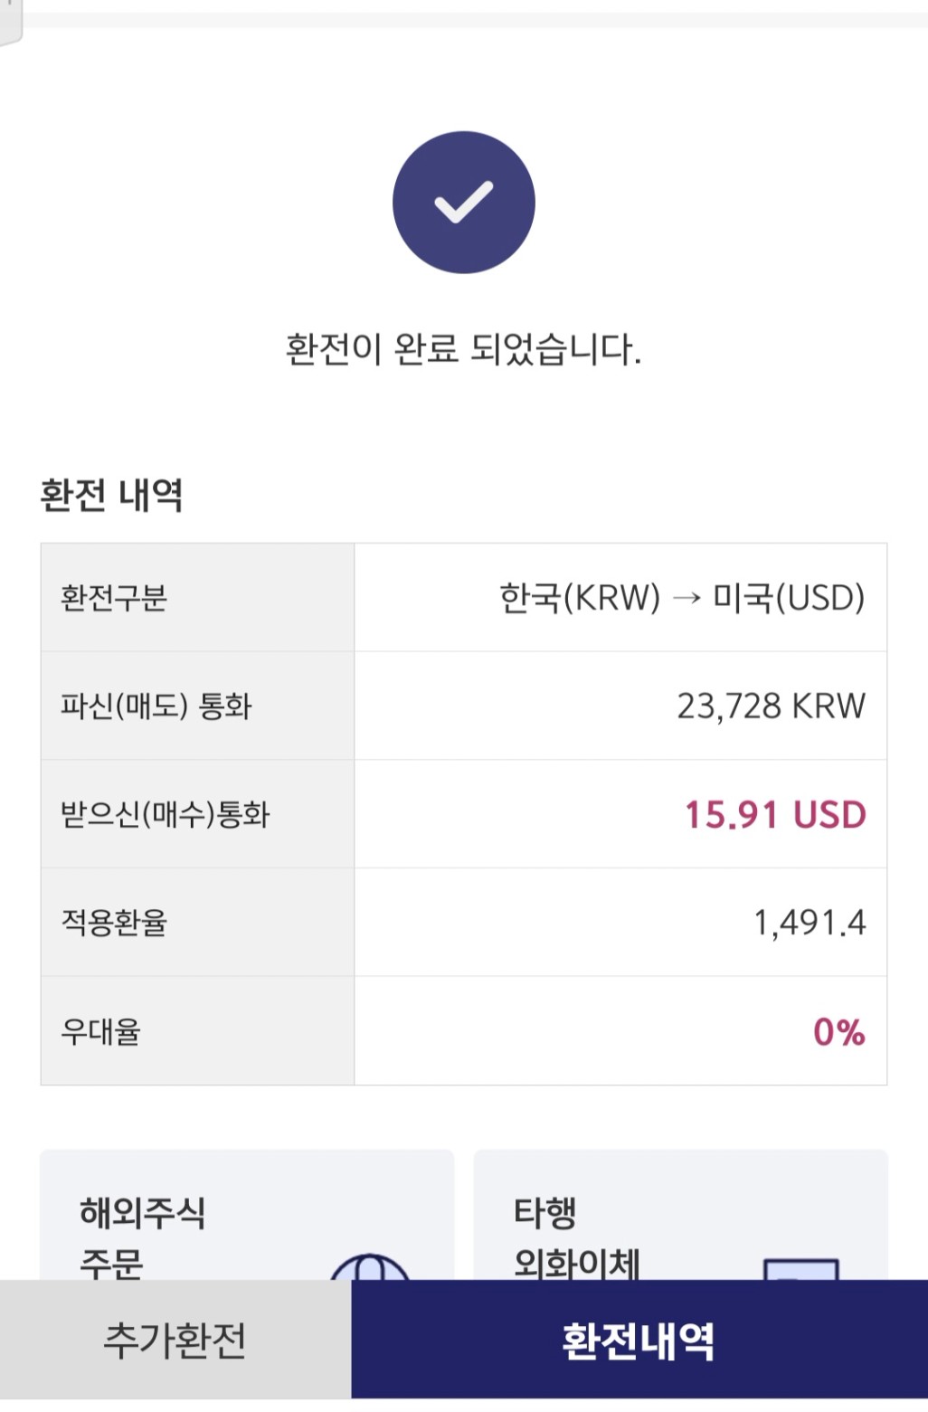This screenshot has width=928, height=1412.
Task: Select the 파신(매도) 통화 row label
Action: 156,706
